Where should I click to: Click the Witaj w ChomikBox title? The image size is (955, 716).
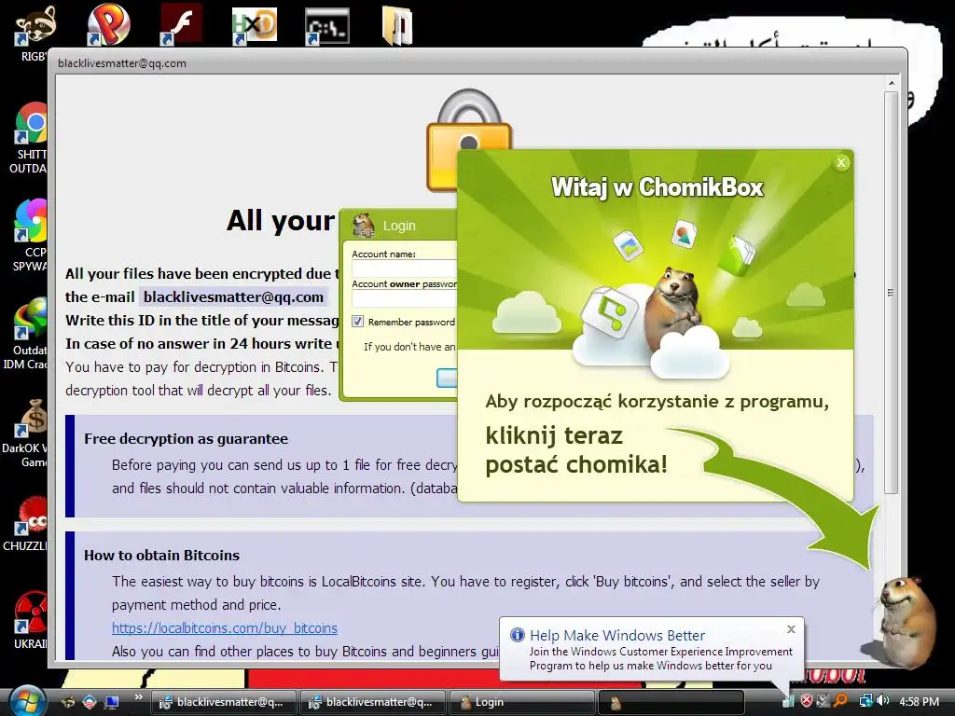click(657, 187)
